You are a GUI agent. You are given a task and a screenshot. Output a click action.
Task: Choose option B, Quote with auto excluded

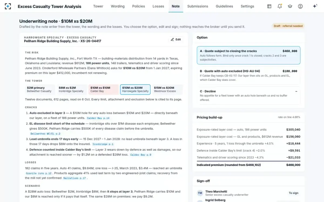[x=248, y=75]
